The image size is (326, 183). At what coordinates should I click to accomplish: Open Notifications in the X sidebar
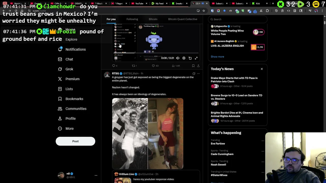pos(72,49)
